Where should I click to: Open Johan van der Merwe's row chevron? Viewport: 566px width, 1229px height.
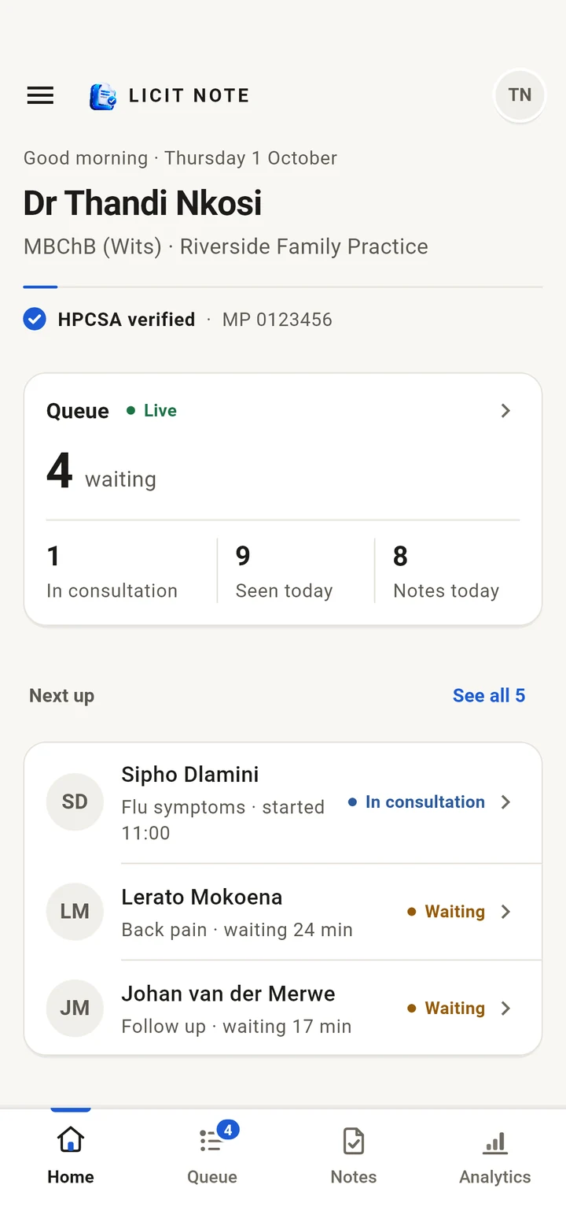pyautogui.click(x=505, y=1008)
